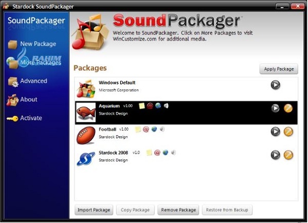Click the speaker icon for Aquarium

[x=166, y=106]
